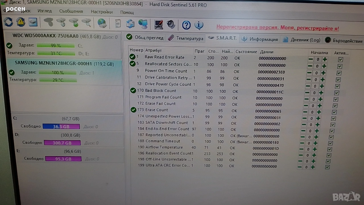Viewport: 364px width, 205px height.
Task: Open the Съобщения menu
Action: (71, 11)
